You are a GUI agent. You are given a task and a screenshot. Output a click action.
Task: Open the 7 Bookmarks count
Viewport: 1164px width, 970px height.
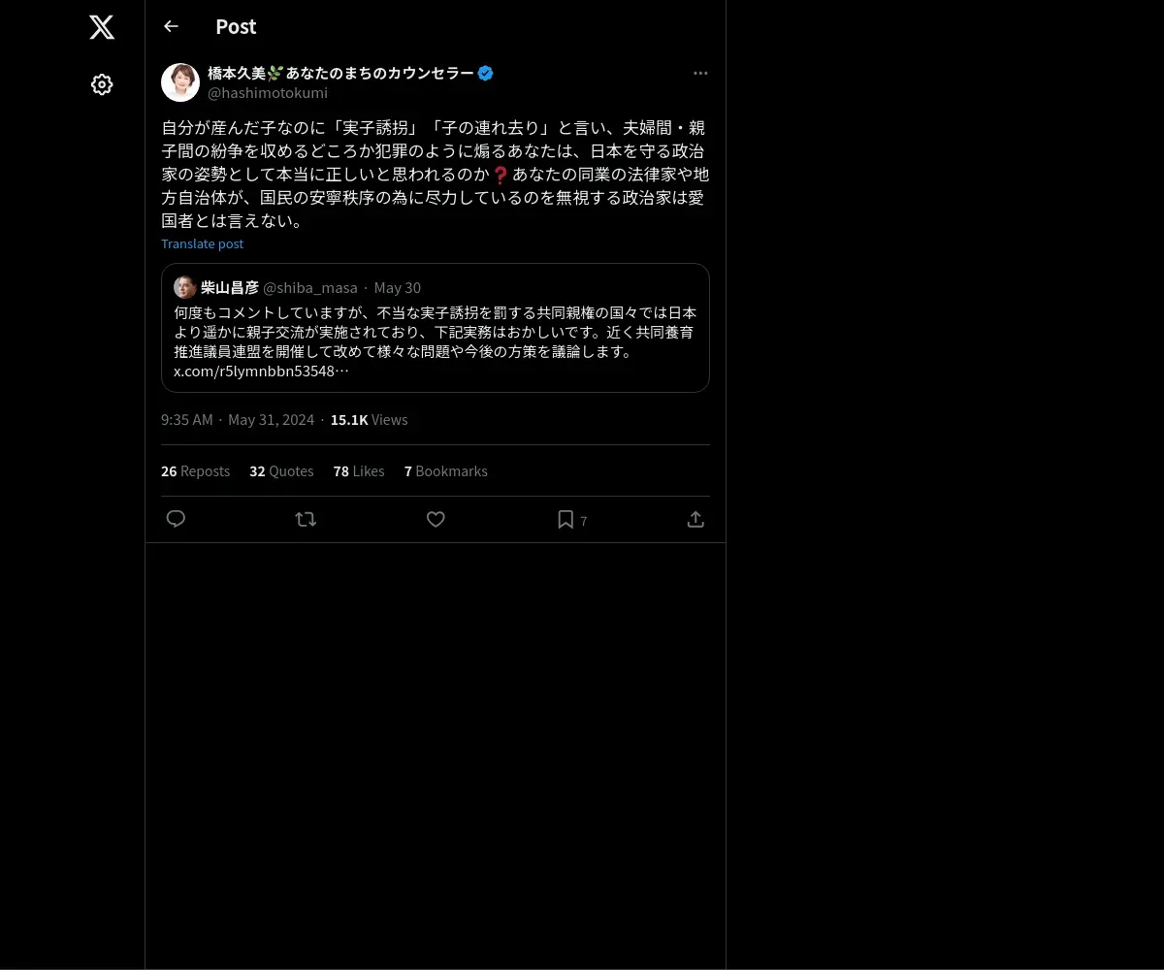coord(446,470)
